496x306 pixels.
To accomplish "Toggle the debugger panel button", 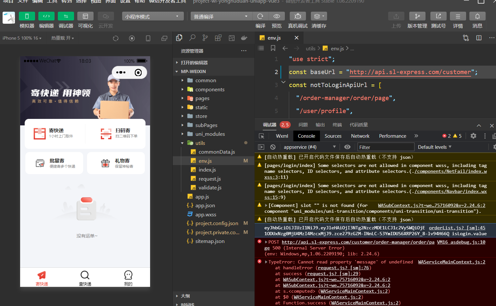I will tap(66, 16).
